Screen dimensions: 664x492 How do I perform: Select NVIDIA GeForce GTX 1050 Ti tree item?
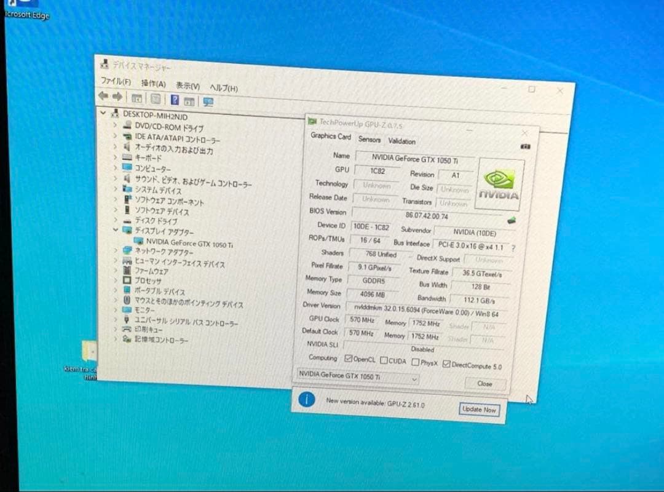(189, 243)
